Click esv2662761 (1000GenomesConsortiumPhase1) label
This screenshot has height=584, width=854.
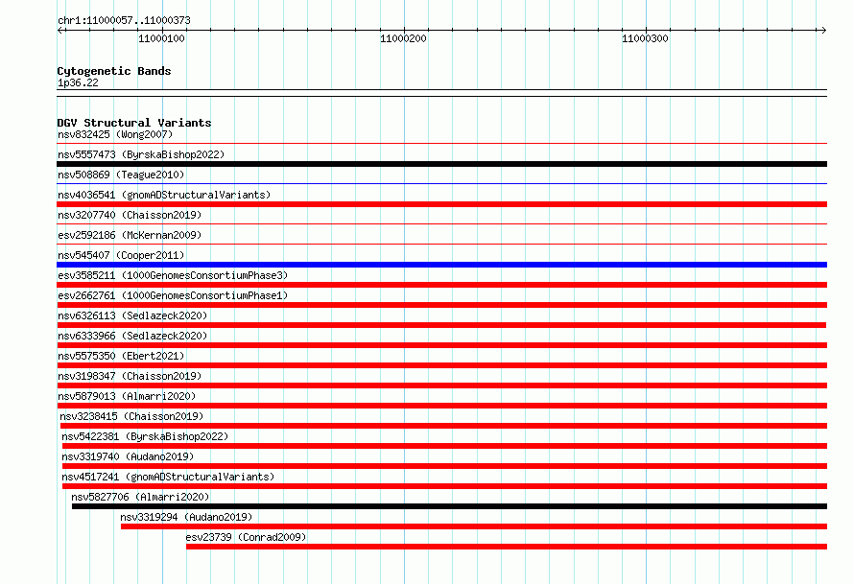[173, 295]
